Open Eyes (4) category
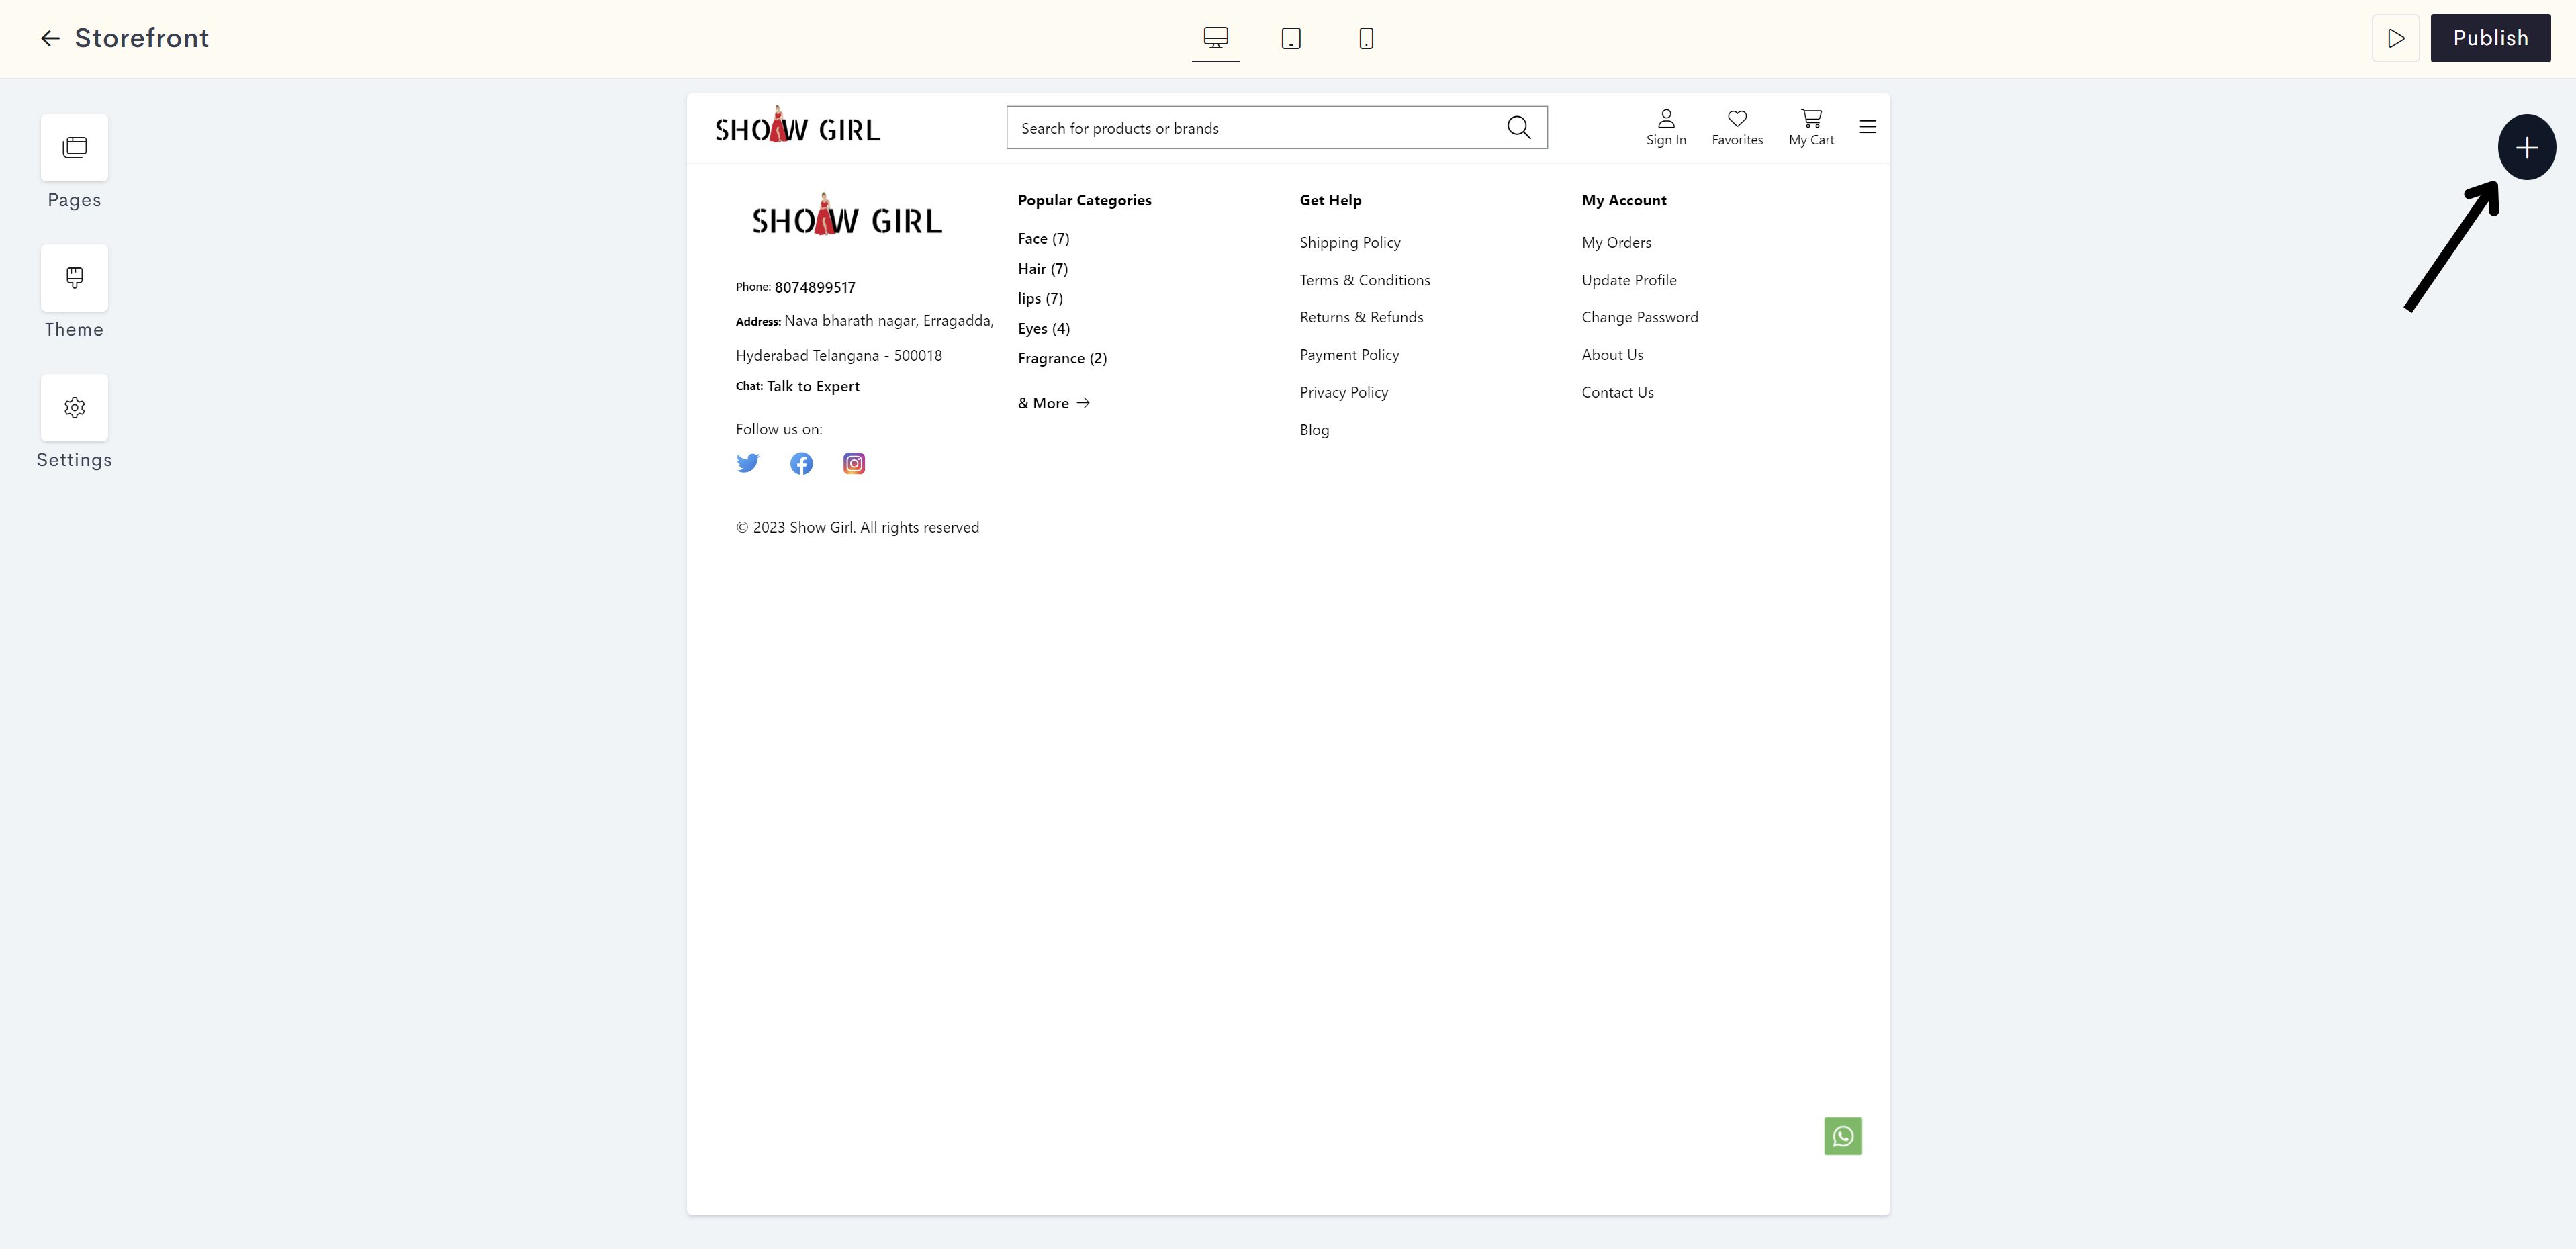Viewport: 2576px width, 1249px height. (1043, 329)
